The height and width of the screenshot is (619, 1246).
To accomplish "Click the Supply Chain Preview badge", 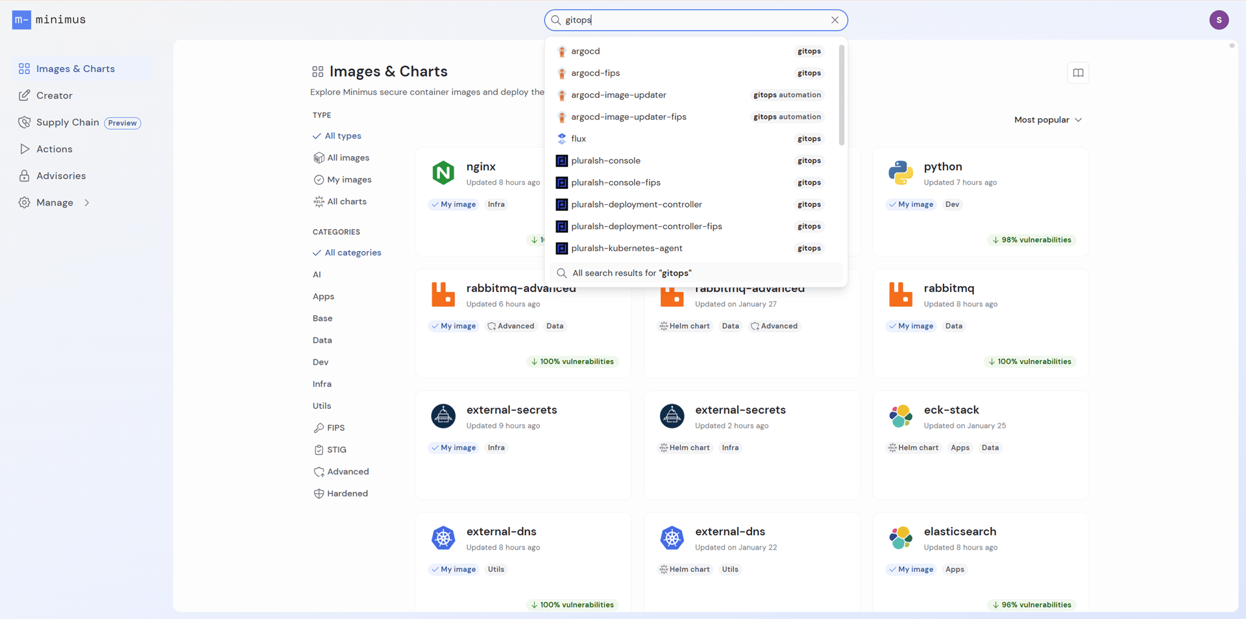I will click(x=123, y=123).
